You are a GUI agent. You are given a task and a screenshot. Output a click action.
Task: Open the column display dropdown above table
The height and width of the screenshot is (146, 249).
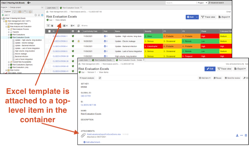65,26
